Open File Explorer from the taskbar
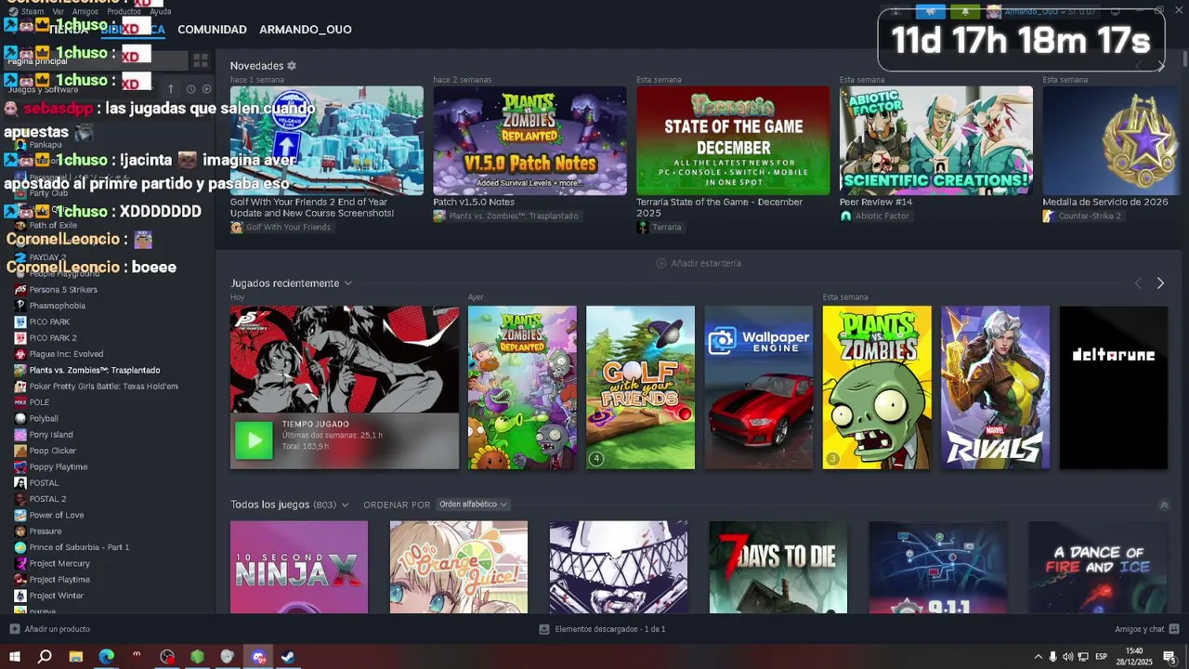This screenshot has width=1189, height=669. pos(75,657)
